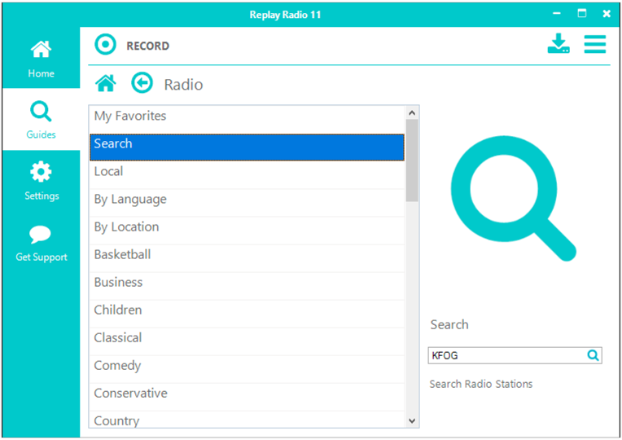Minimize the Replay Radio window
622x440 pixels.
[557, 14]
